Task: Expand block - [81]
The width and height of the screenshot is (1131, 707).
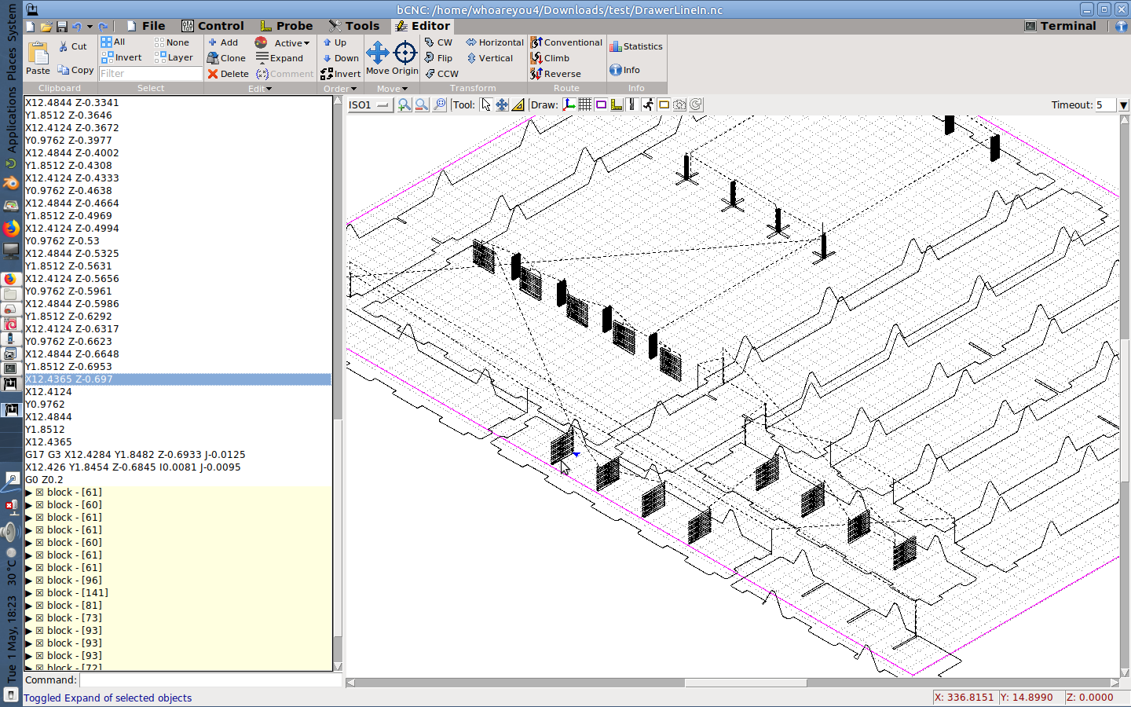Action: pyautogui.click(x=29, y=606)
